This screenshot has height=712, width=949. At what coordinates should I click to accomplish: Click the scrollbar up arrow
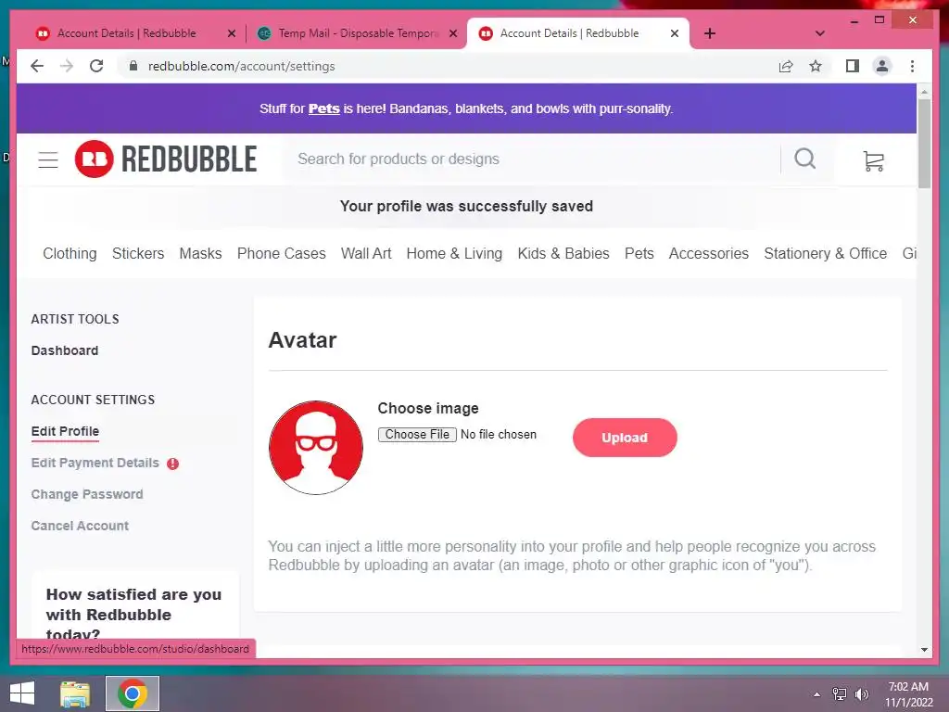point(924,92)
